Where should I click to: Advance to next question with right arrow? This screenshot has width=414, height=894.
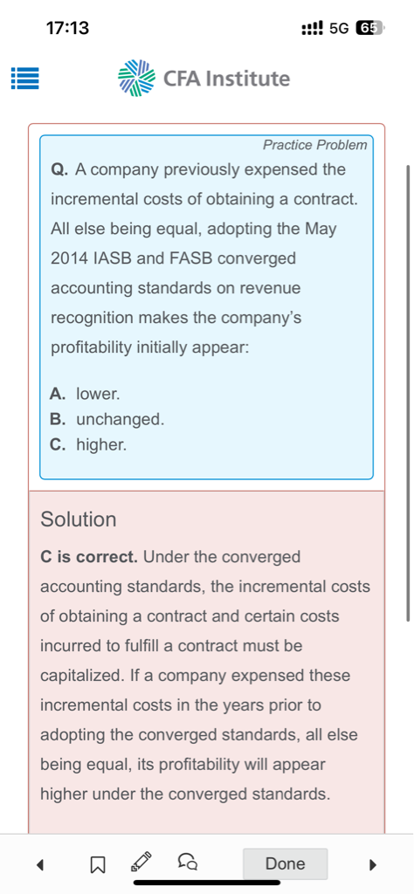click(x=373, y=865)
